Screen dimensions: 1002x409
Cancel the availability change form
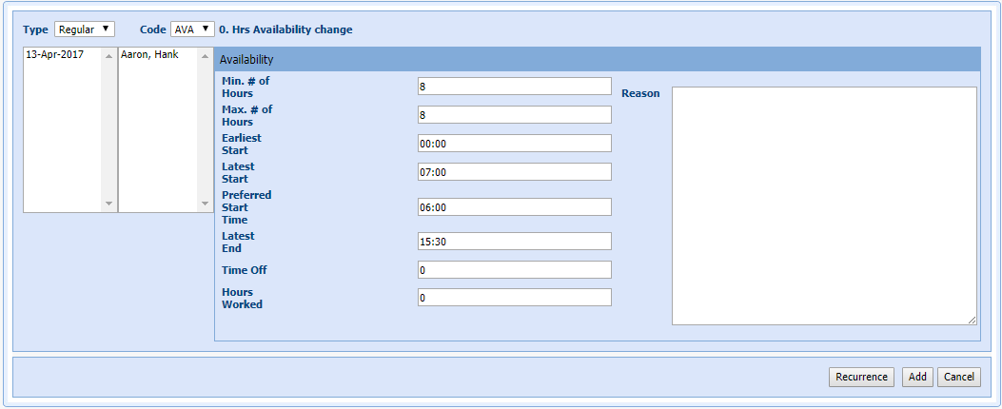(958, 377)
